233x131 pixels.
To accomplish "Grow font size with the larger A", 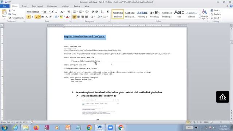I will [x=52, y=12].
